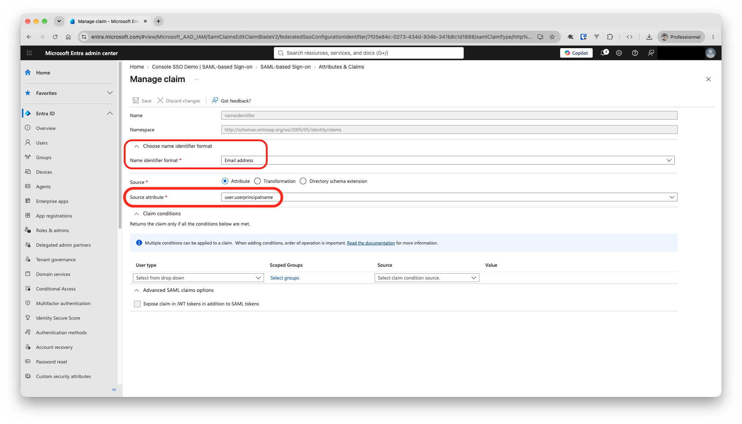Click the feedback person icon in header

coord(651,53)
